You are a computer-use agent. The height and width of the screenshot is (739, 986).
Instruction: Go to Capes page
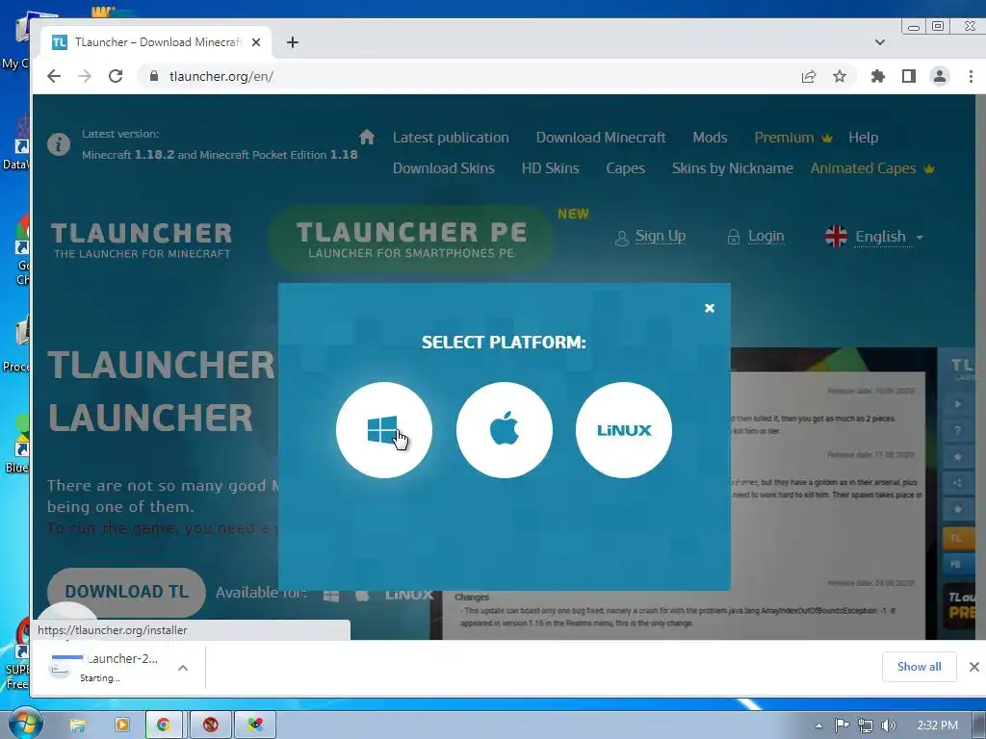click(625, 168)
